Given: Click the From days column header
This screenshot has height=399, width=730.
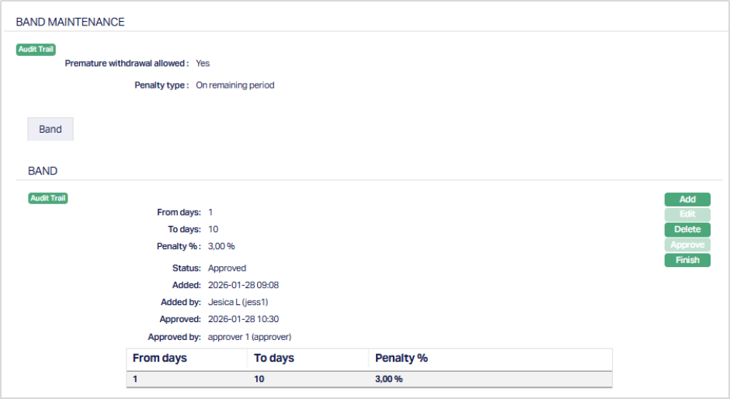Looking at the screenshot, I should 160,359.
